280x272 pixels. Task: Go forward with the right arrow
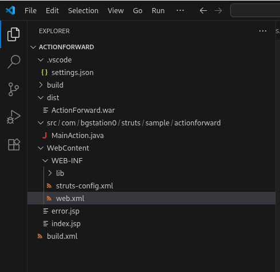(x=218, y=11)
